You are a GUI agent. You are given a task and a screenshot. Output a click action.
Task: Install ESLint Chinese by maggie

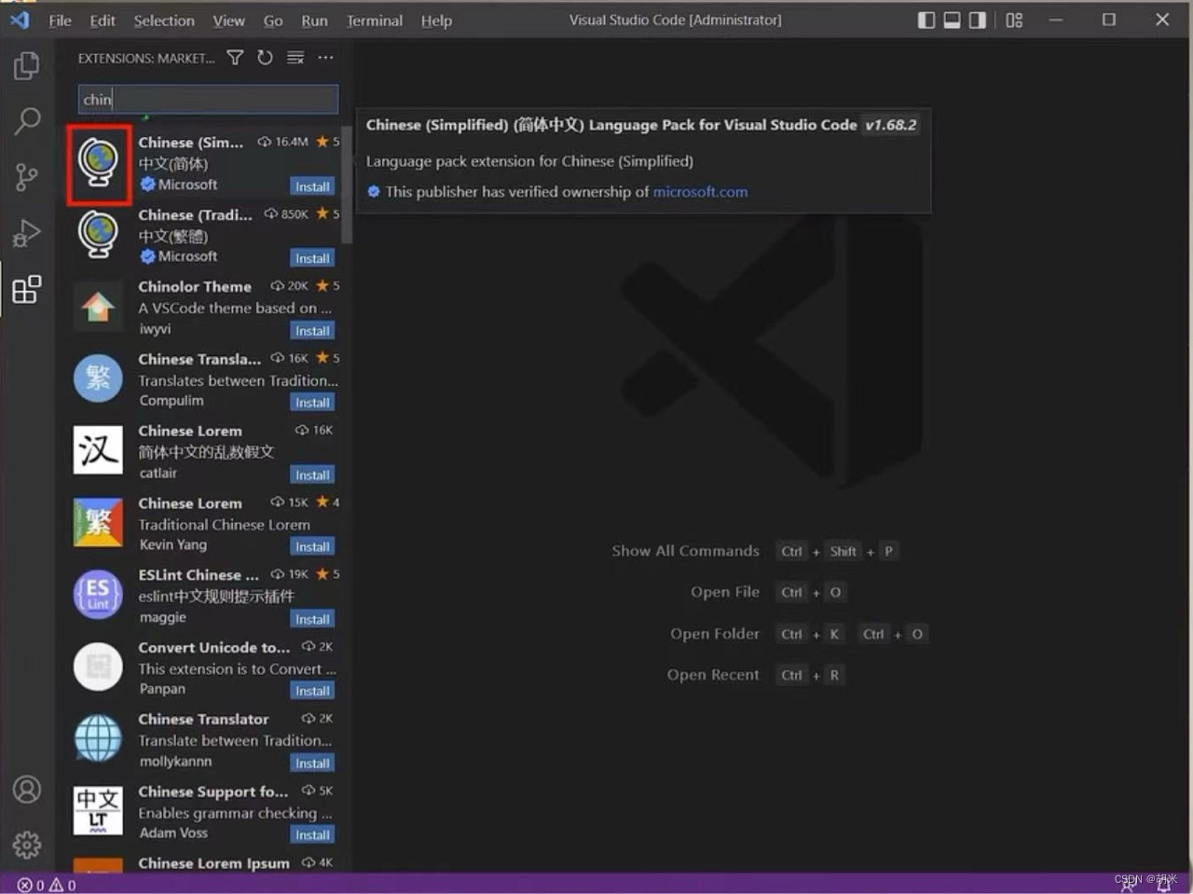tap(312, 619)
